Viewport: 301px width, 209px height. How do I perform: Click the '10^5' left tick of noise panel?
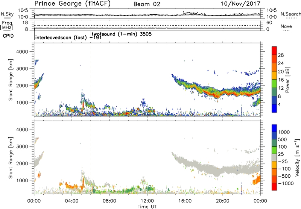point(23,10)
